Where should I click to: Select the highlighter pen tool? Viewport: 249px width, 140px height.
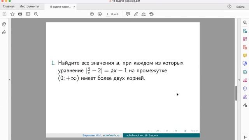136,14
